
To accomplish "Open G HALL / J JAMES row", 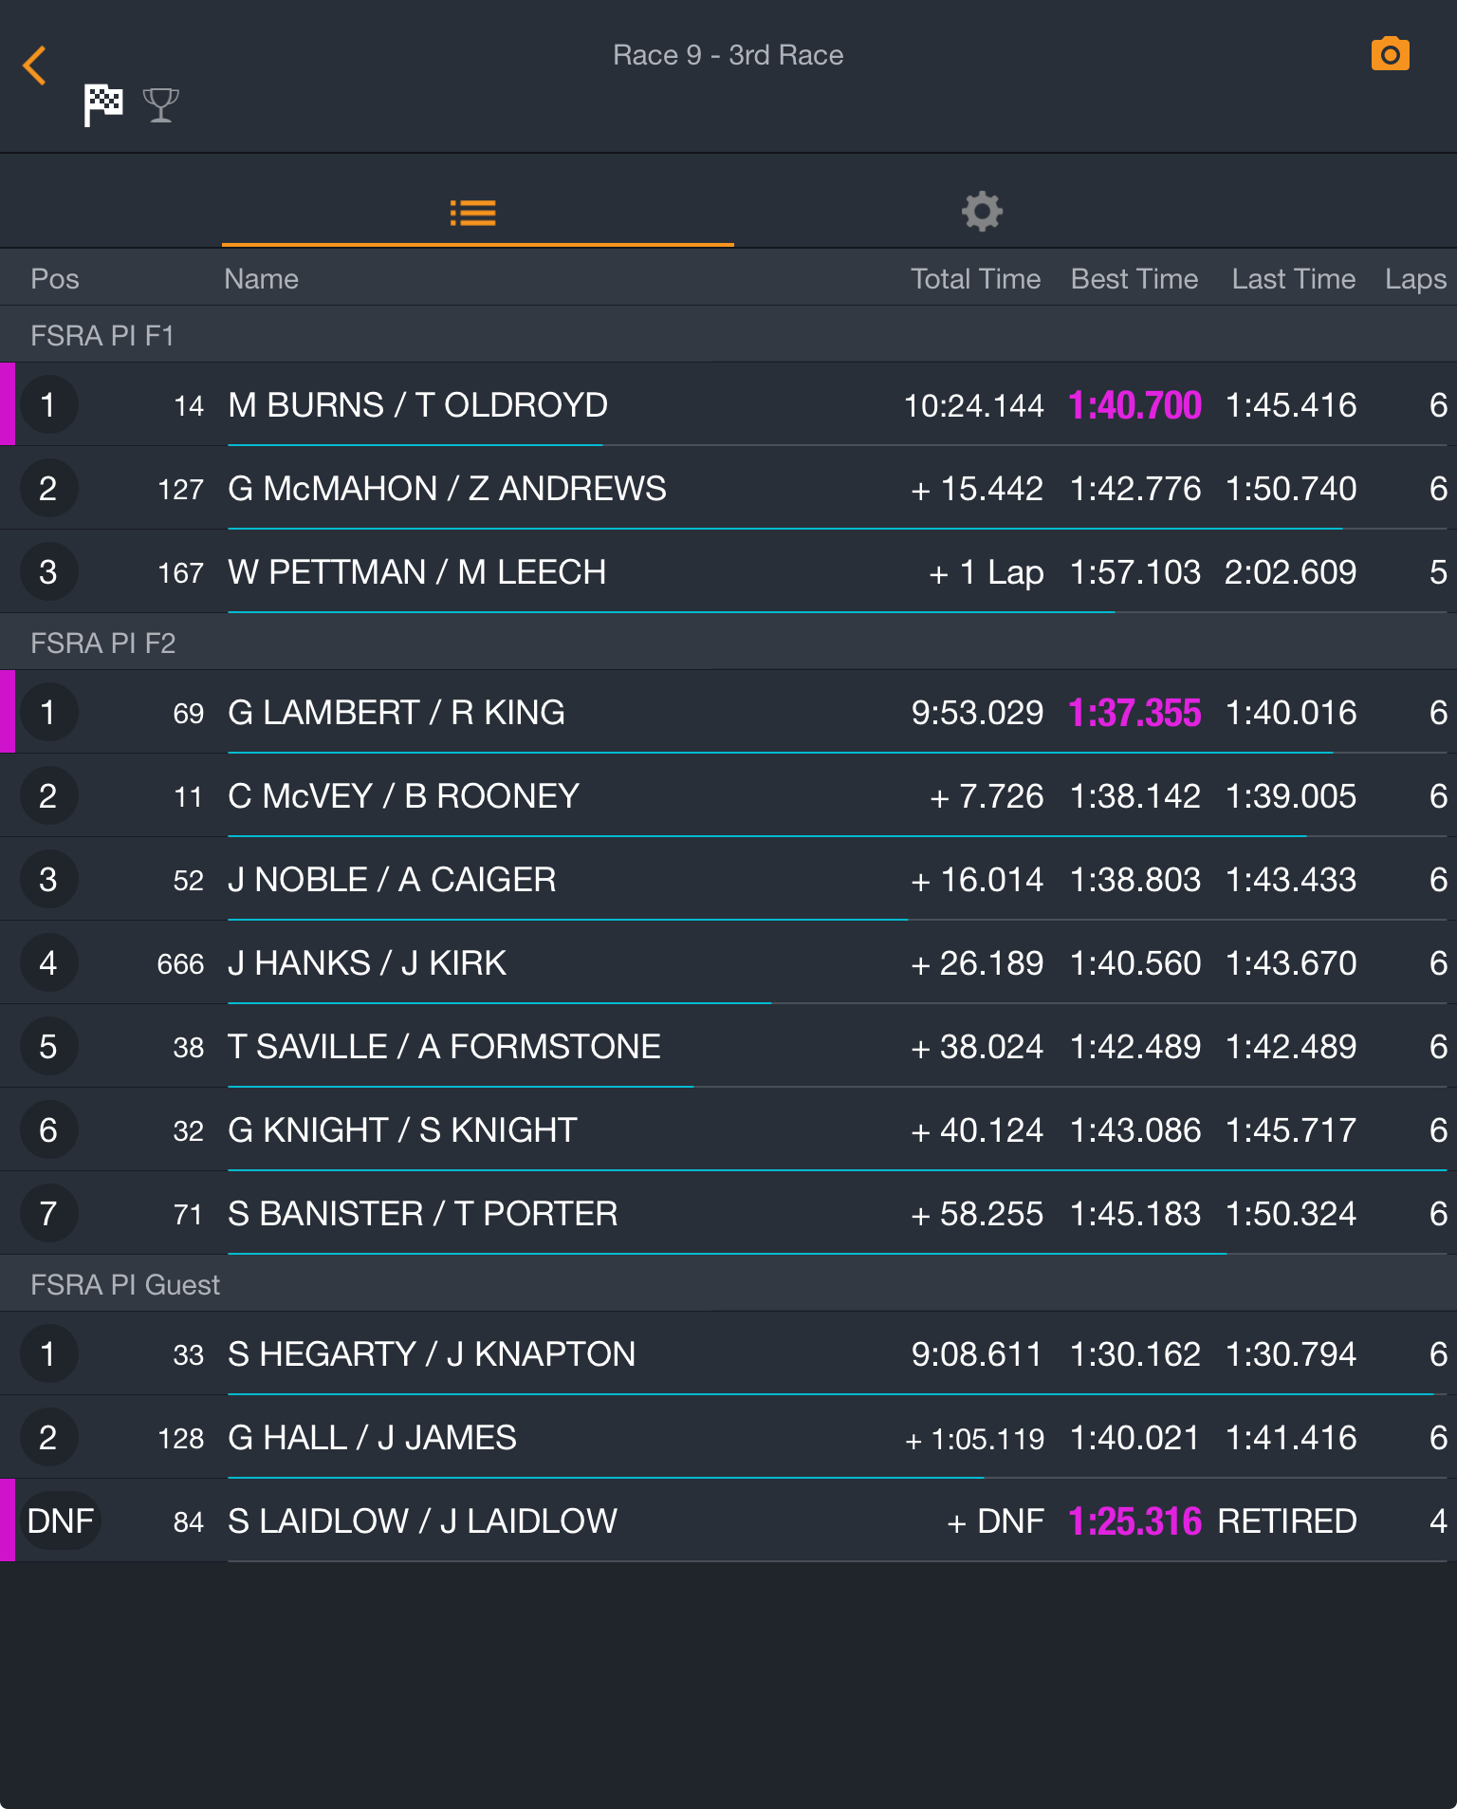I will pyautogui.click(x=728, y=1437).
